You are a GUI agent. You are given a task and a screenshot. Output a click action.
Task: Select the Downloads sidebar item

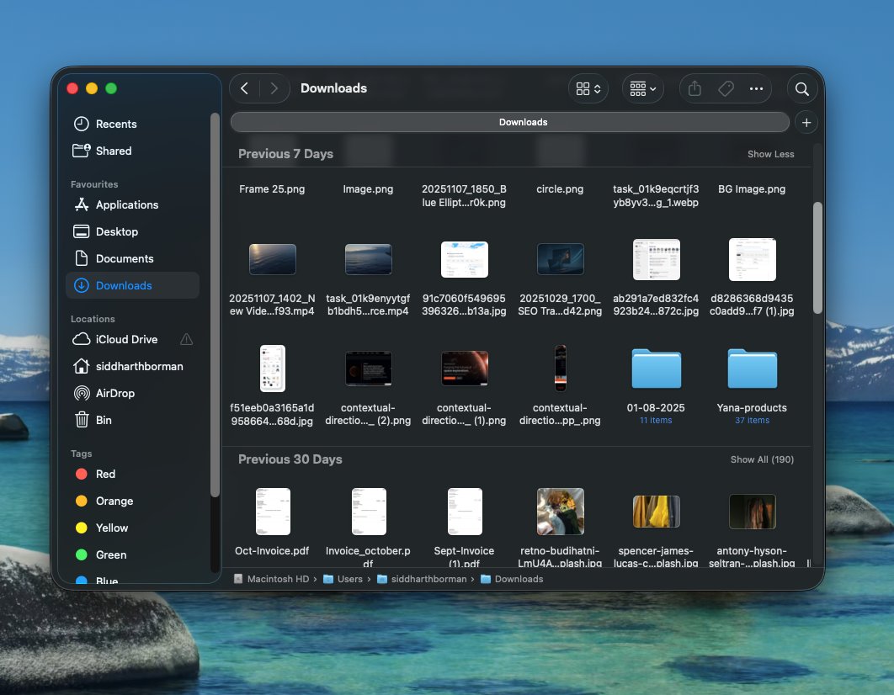point(132,285)
